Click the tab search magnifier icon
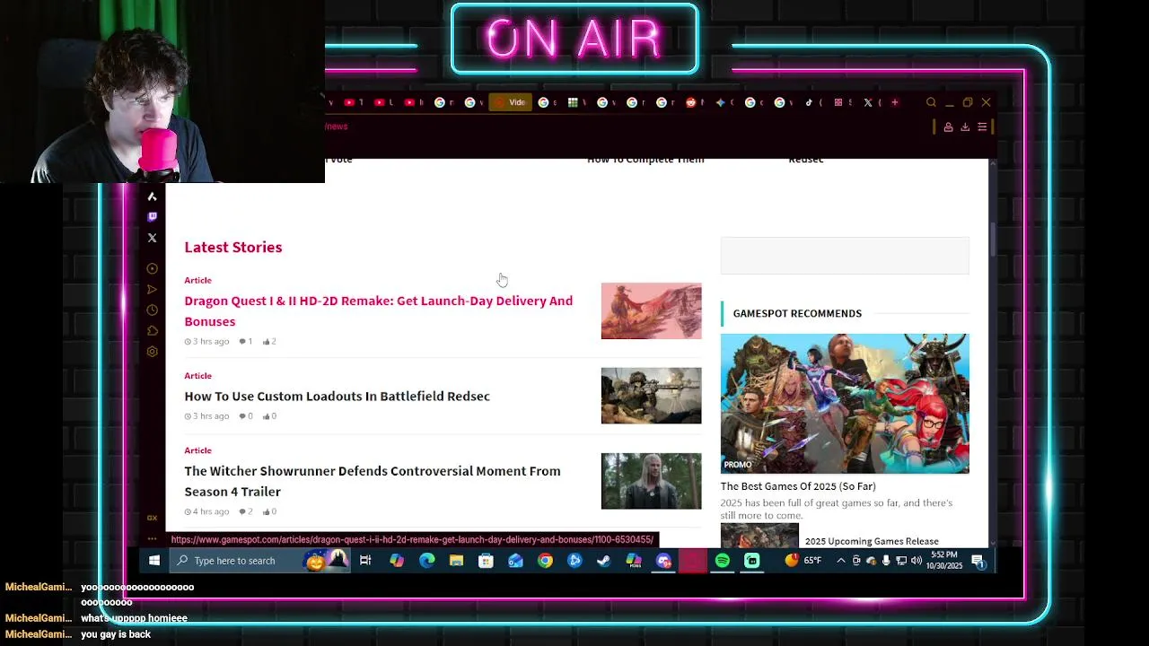Image resolution: width=1149 pixels, height=646 pixels. (x=931, y=102)
